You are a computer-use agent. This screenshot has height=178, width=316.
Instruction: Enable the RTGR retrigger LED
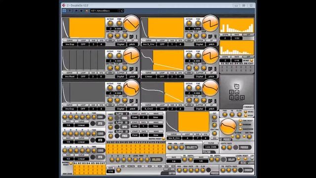tap(245, 116)
